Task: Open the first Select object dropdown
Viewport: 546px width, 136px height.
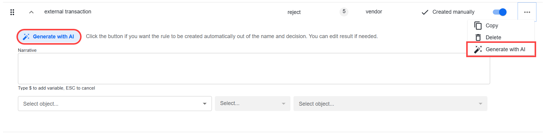Action: click(x=115, y=104)
